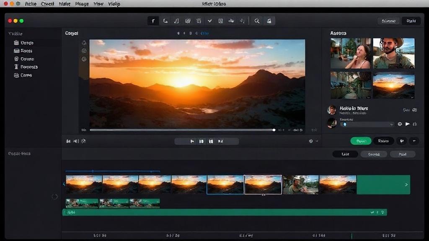The width and height of the screenshot is (429, 241).
Task: Click the top-right dark button
Action: (x=411, y=21)
